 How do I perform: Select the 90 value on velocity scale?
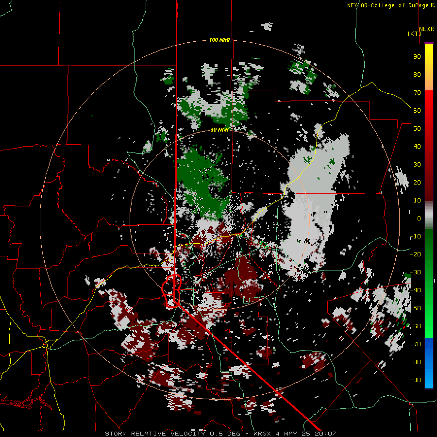(417, 57)
